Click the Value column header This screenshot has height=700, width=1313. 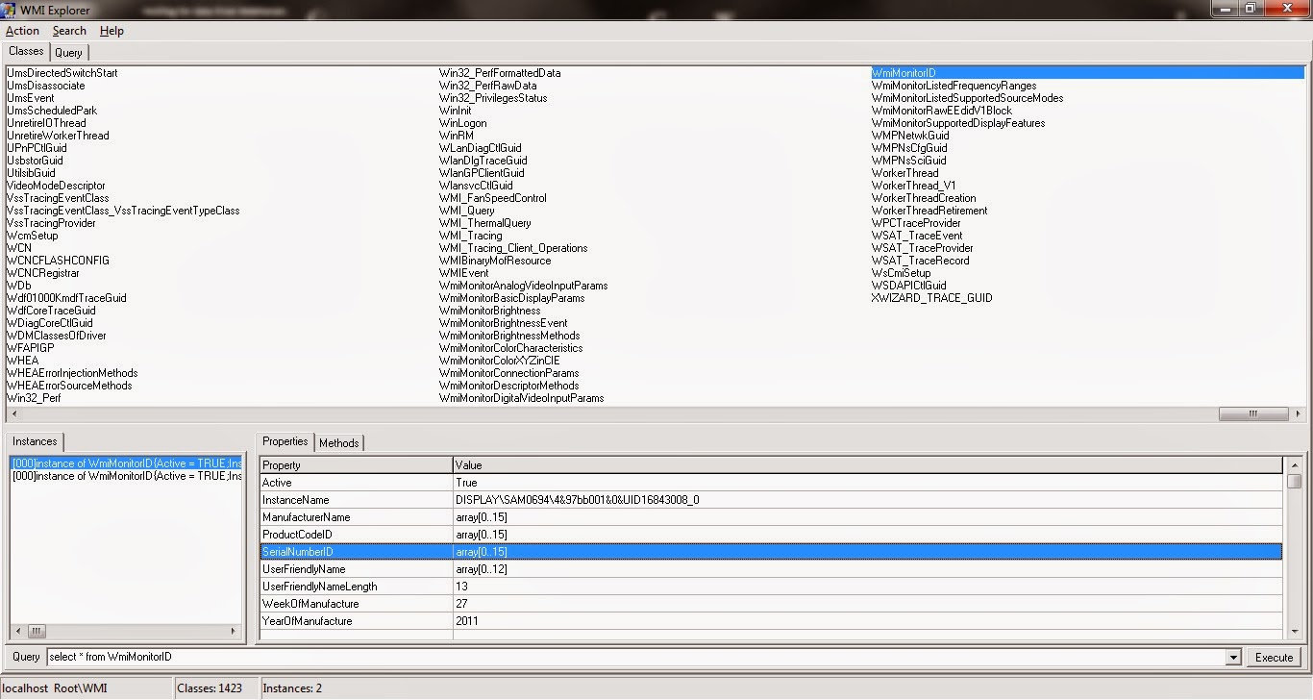pyautogui.click(x=869, y=465)
